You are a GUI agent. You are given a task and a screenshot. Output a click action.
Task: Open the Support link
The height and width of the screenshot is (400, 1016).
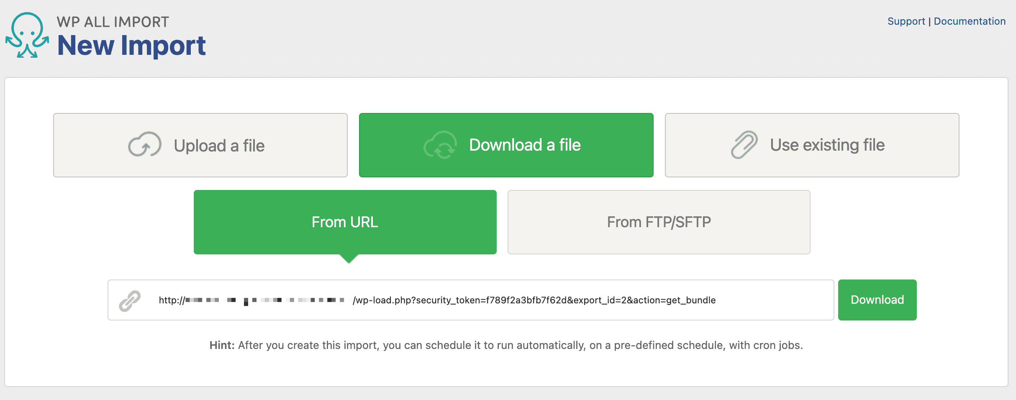coord(906,21)
